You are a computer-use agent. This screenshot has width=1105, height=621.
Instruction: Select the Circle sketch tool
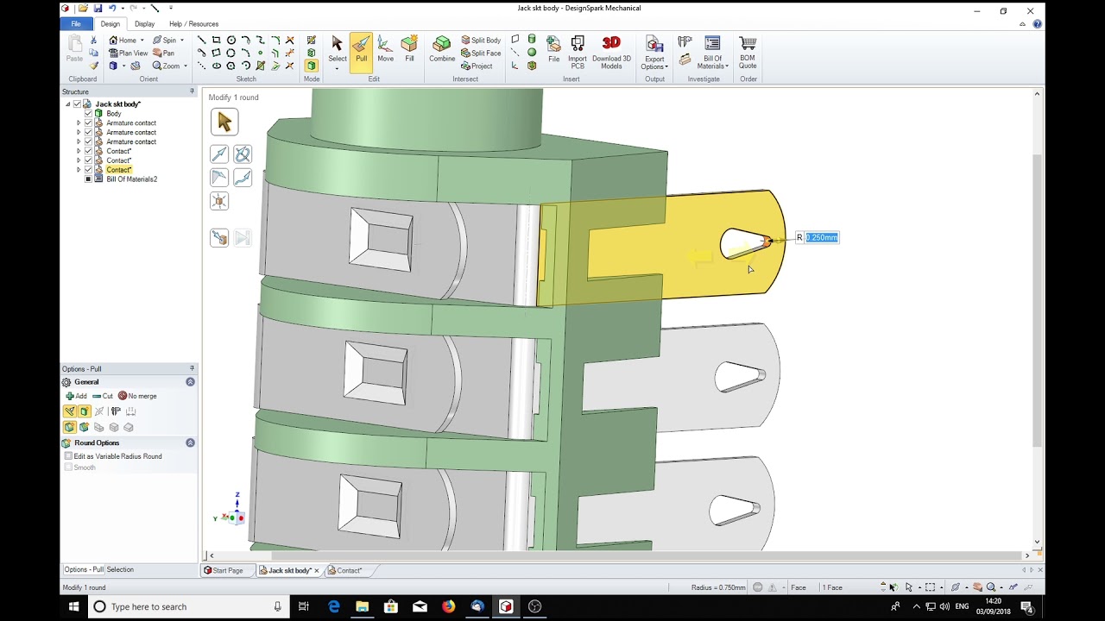click(x=231, y=40)
